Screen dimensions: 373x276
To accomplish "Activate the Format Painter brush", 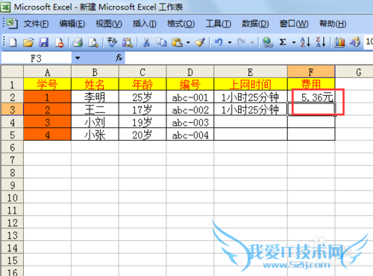I will (x=200, y=42).
